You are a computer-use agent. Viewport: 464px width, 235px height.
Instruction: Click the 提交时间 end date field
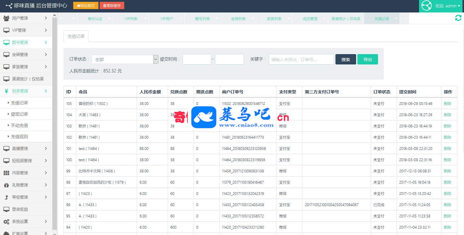click(229, 59)
